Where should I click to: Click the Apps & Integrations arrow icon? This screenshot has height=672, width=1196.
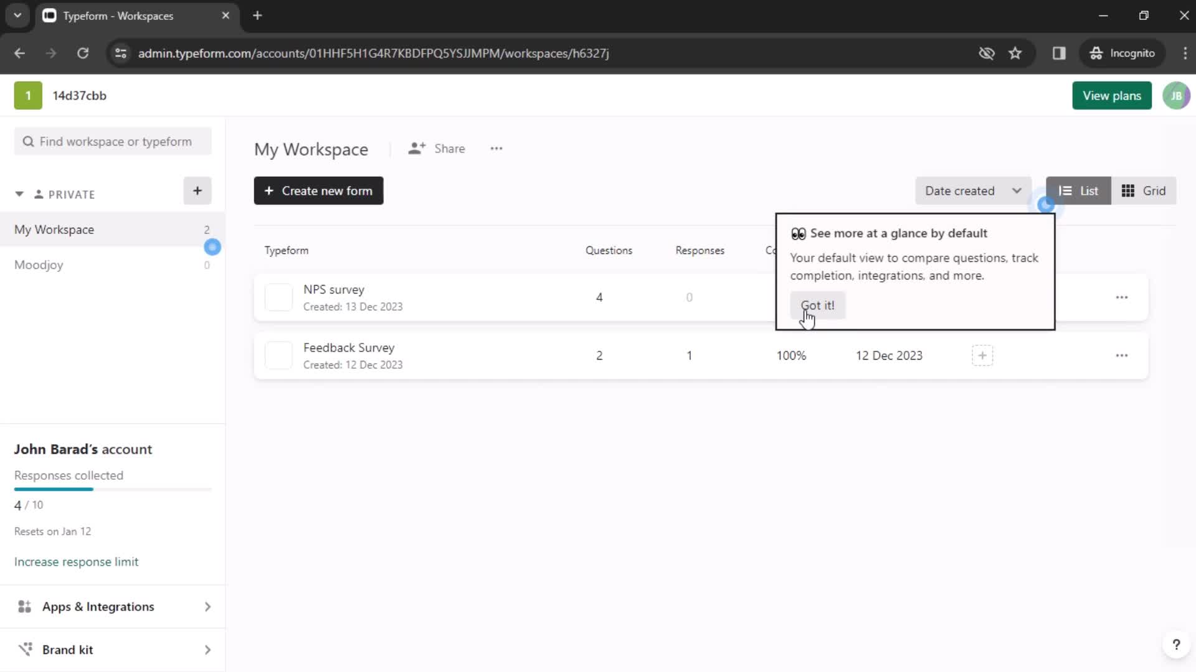pos(209,607)
